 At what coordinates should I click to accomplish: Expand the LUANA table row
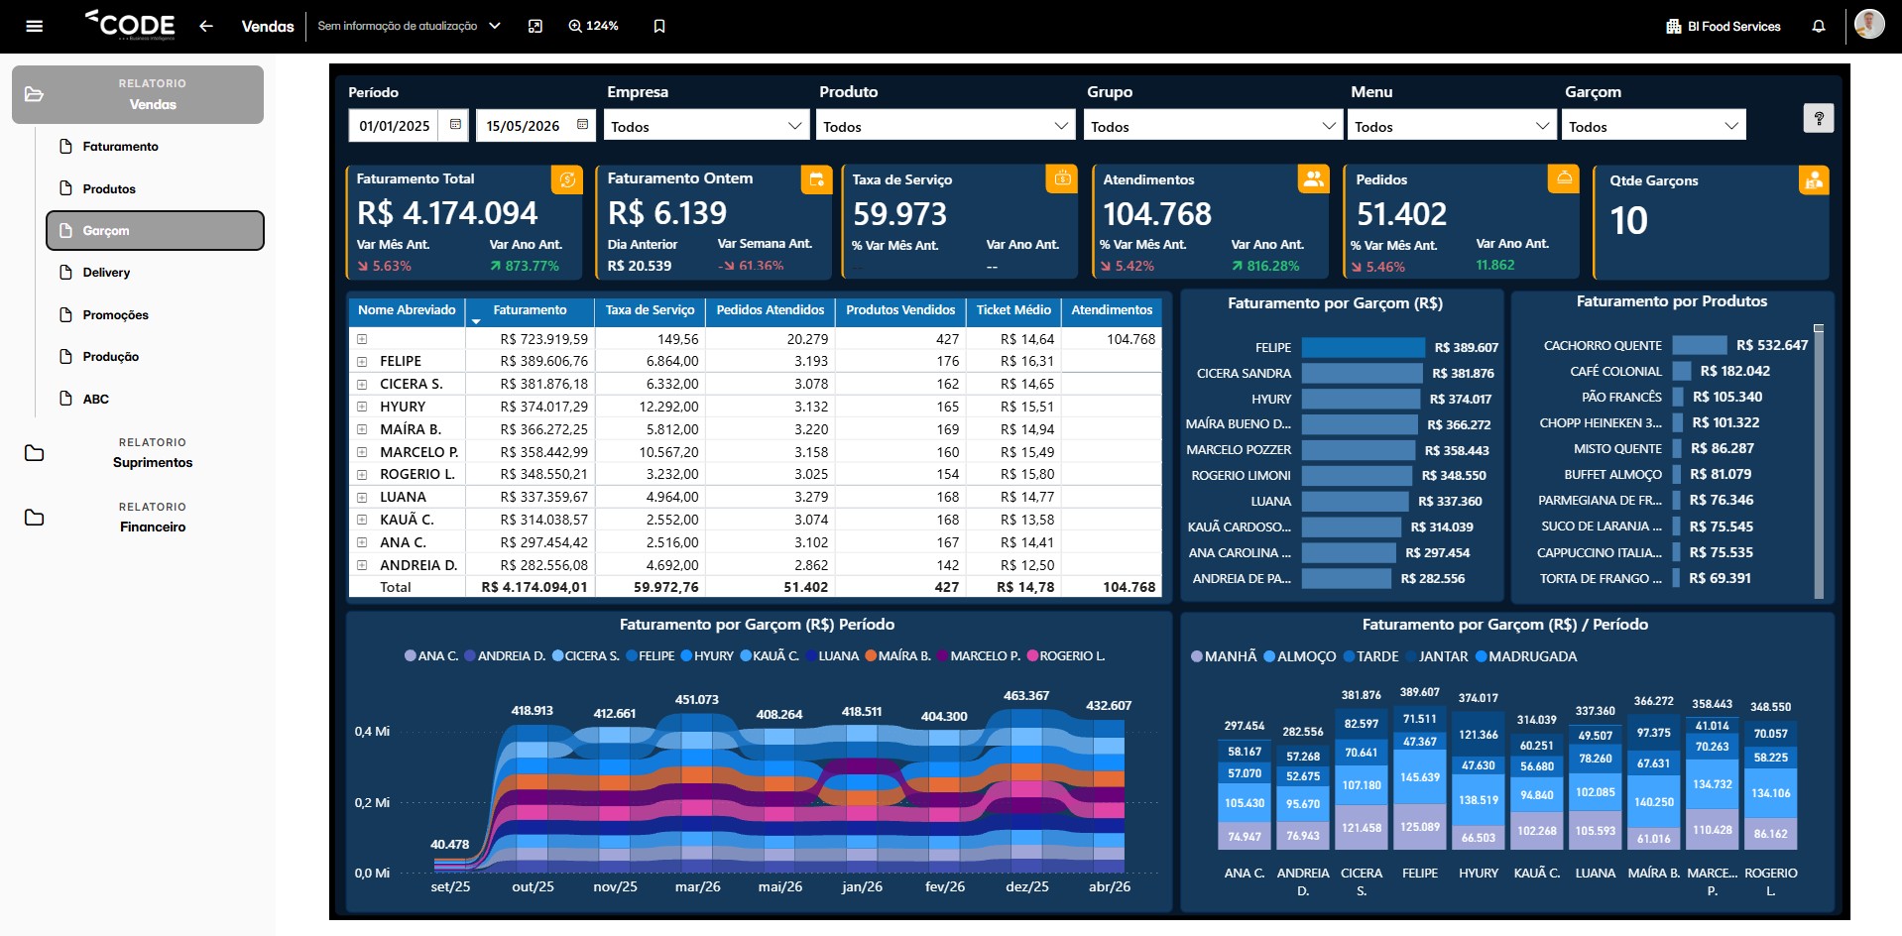pyautogui.click(x=362, y=497)
